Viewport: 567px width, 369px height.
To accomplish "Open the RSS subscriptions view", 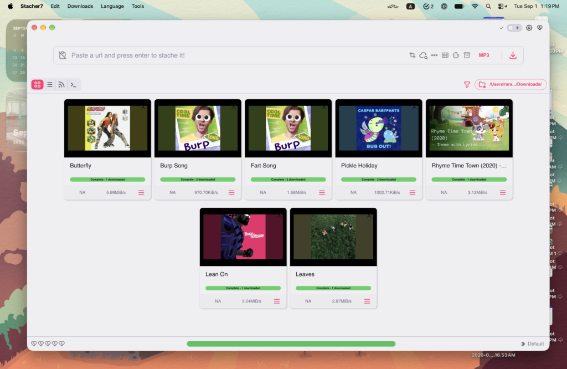I will (x=61, y=85).
